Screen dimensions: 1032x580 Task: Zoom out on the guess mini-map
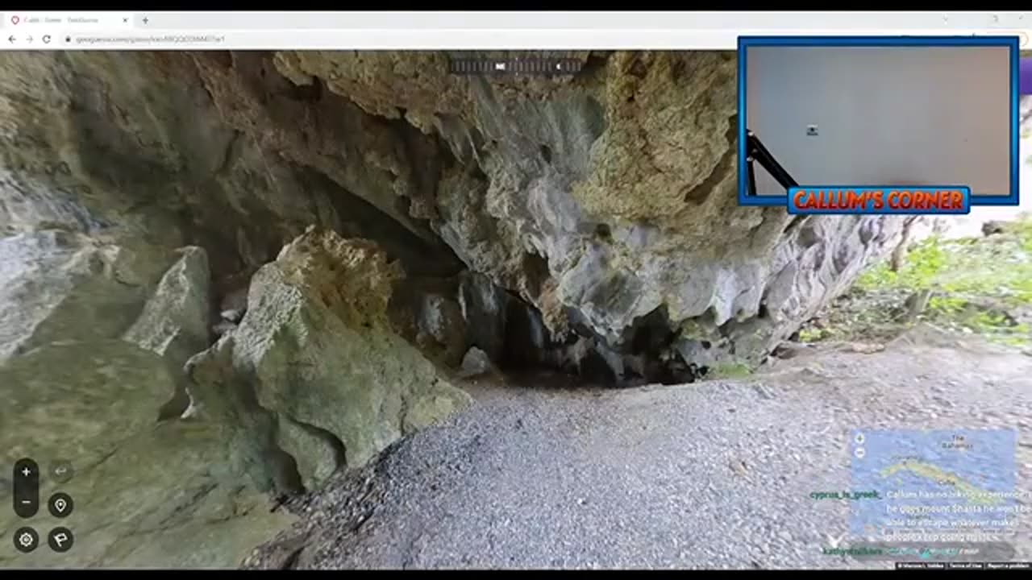coord(859,453)
